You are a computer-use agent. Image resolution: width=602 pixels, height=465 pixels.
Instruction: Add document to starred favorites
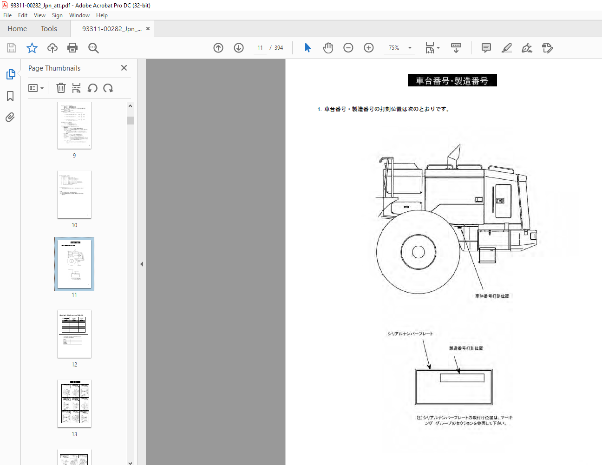point(32,48)
